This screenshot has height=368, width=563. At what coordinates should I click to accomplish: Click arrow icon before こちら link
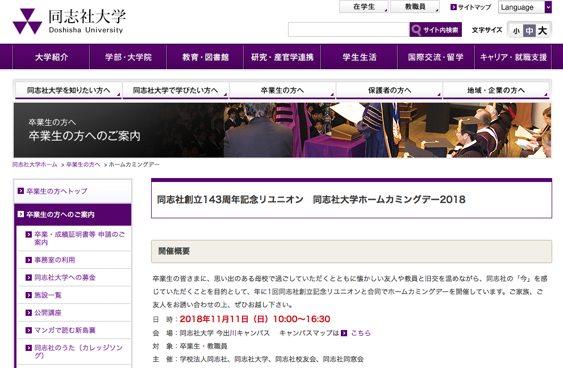[x=344, y=333]
